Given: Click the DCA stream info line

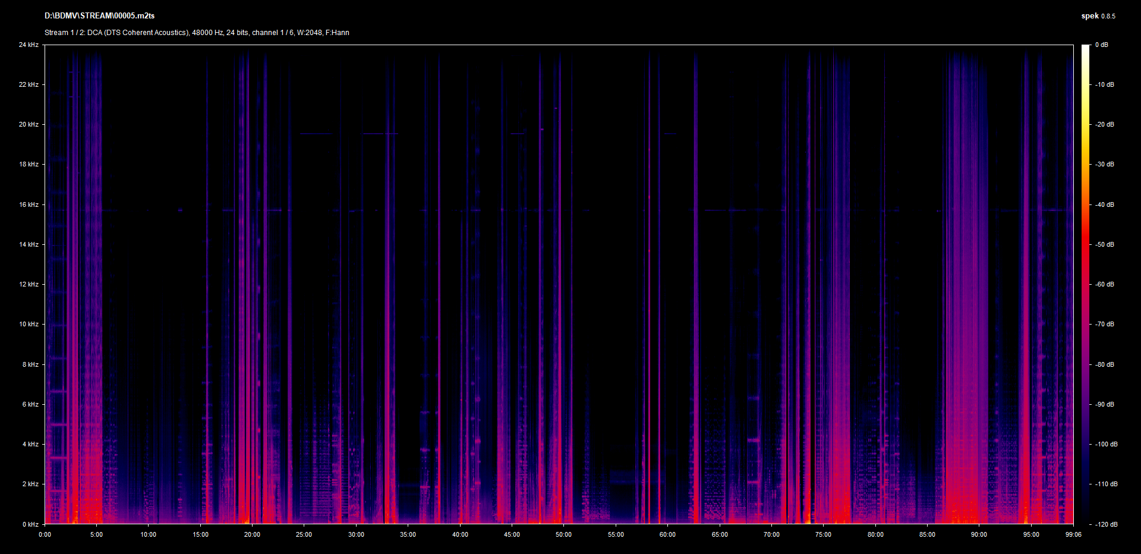Looking at the screenshot, I should pyautogui.click(x=197, y=33).
